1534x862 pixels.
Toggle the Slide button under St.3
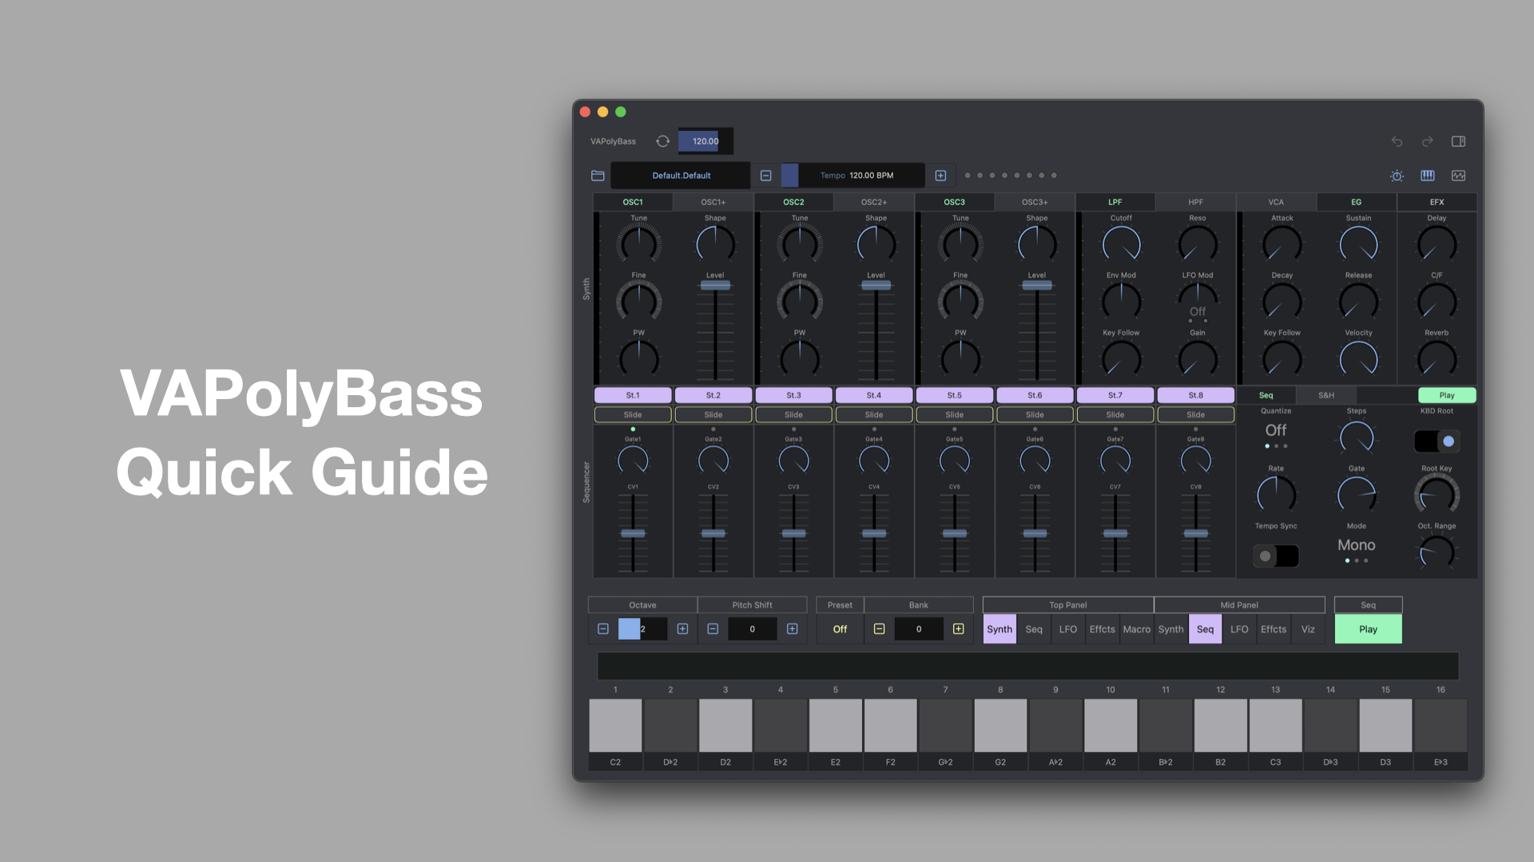click(x=793, y=415)
